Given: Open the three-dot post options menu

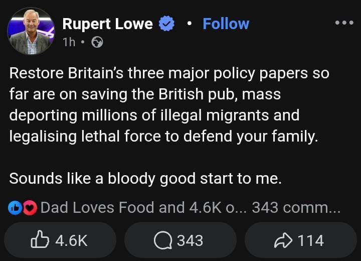Looking at the screenshot, I should (x=344, y=23).
